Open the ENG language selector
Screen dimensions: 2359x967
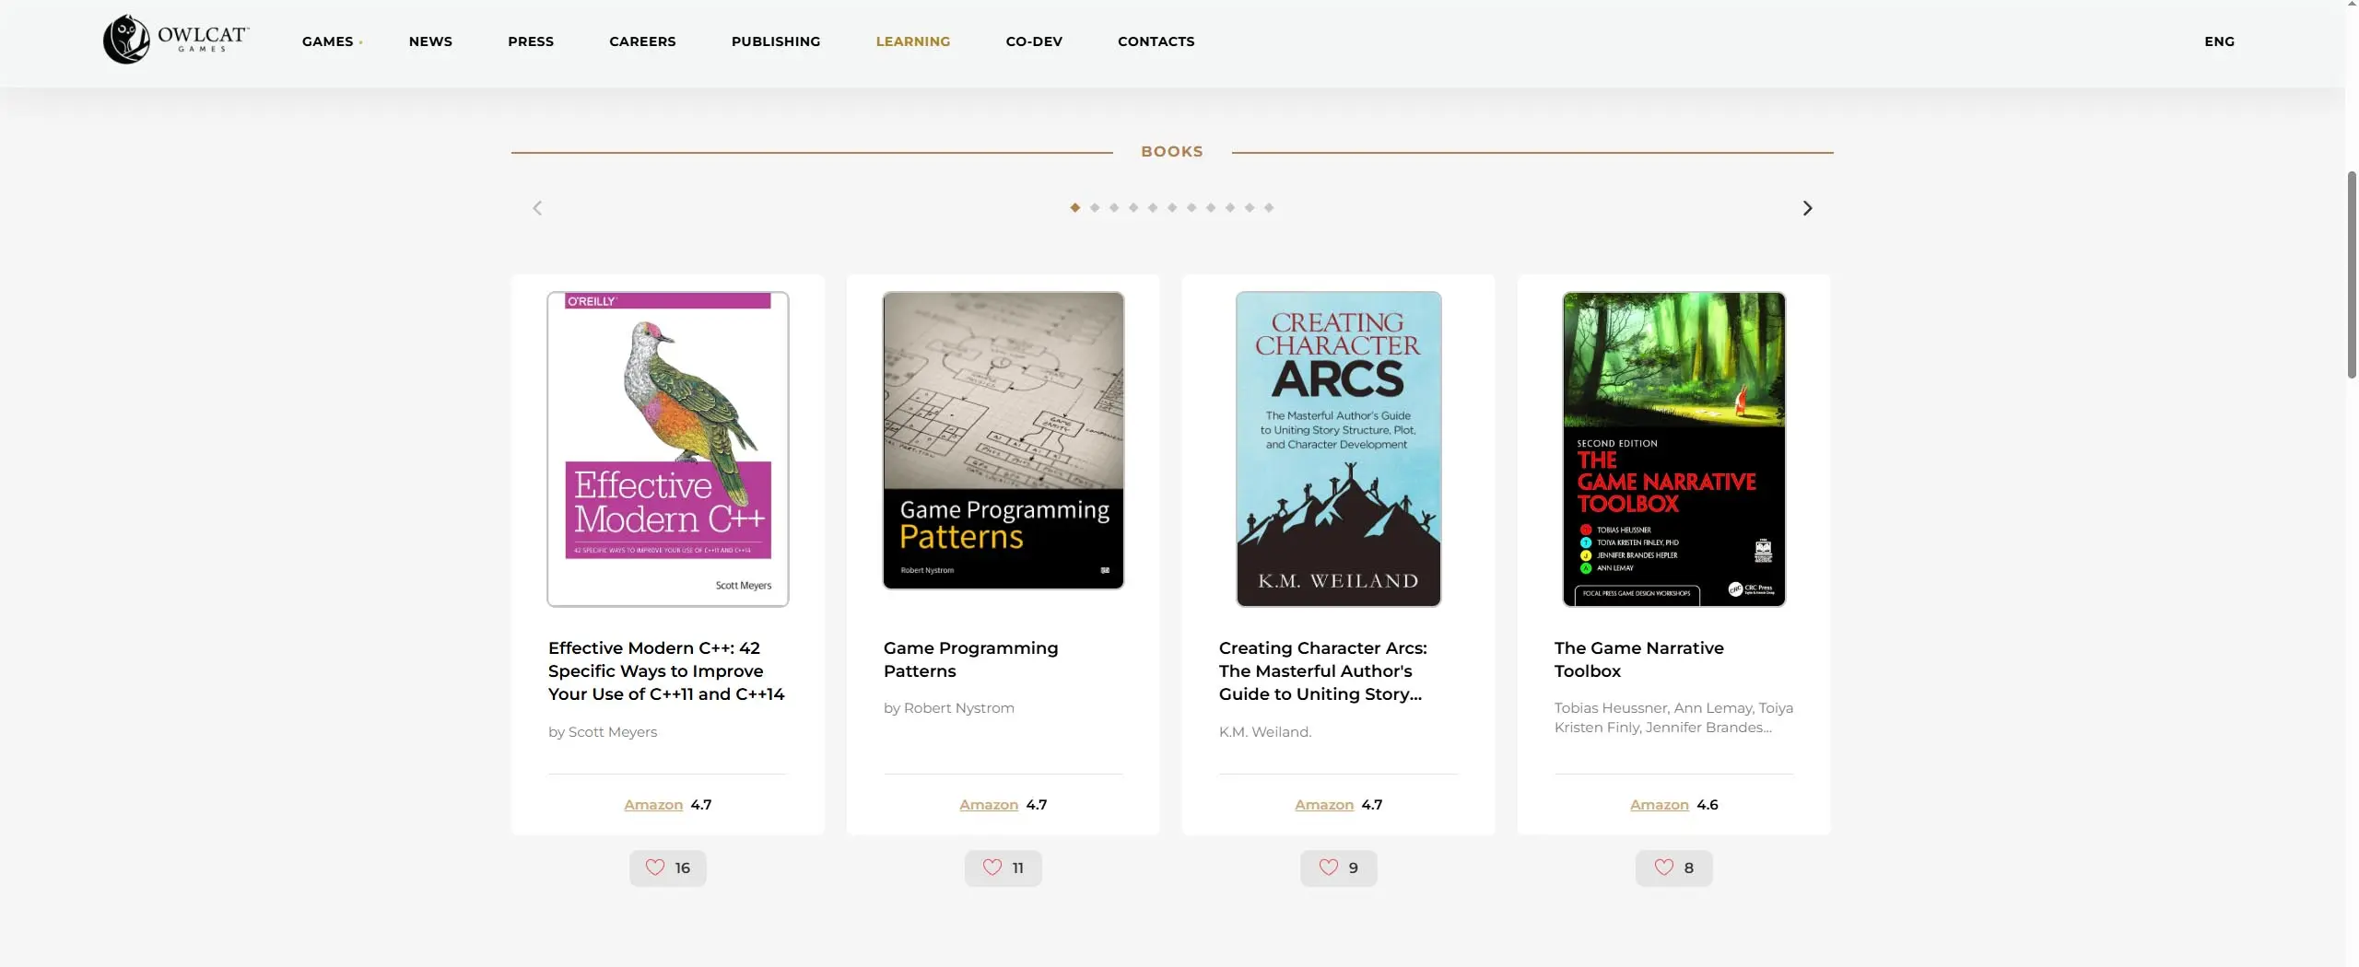[2218, 41]
